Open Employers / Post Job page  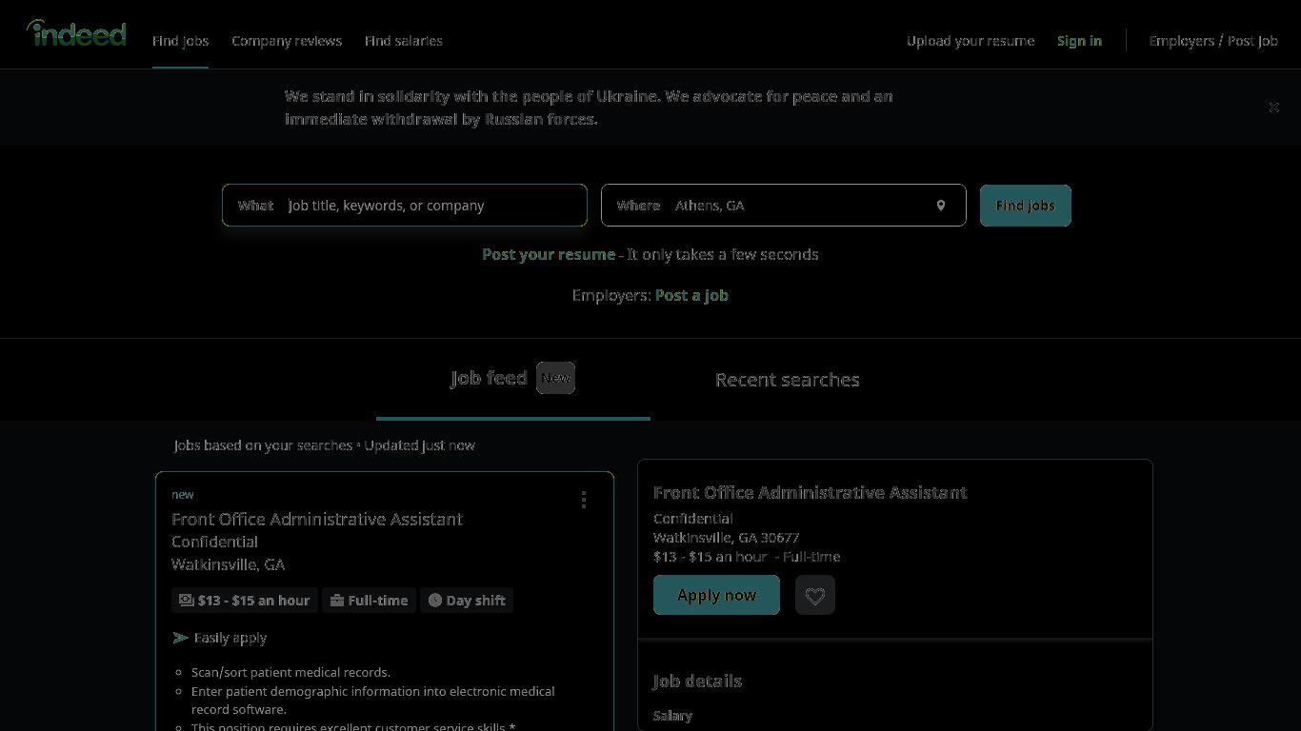1213,41
